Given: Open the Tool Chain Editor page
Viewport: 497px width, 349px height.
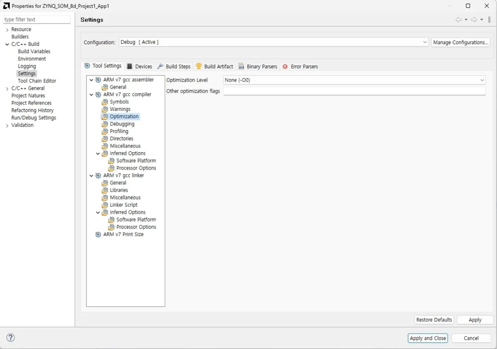Looking at the screenshot, I should pyautogui.click(x=36, y=80).
